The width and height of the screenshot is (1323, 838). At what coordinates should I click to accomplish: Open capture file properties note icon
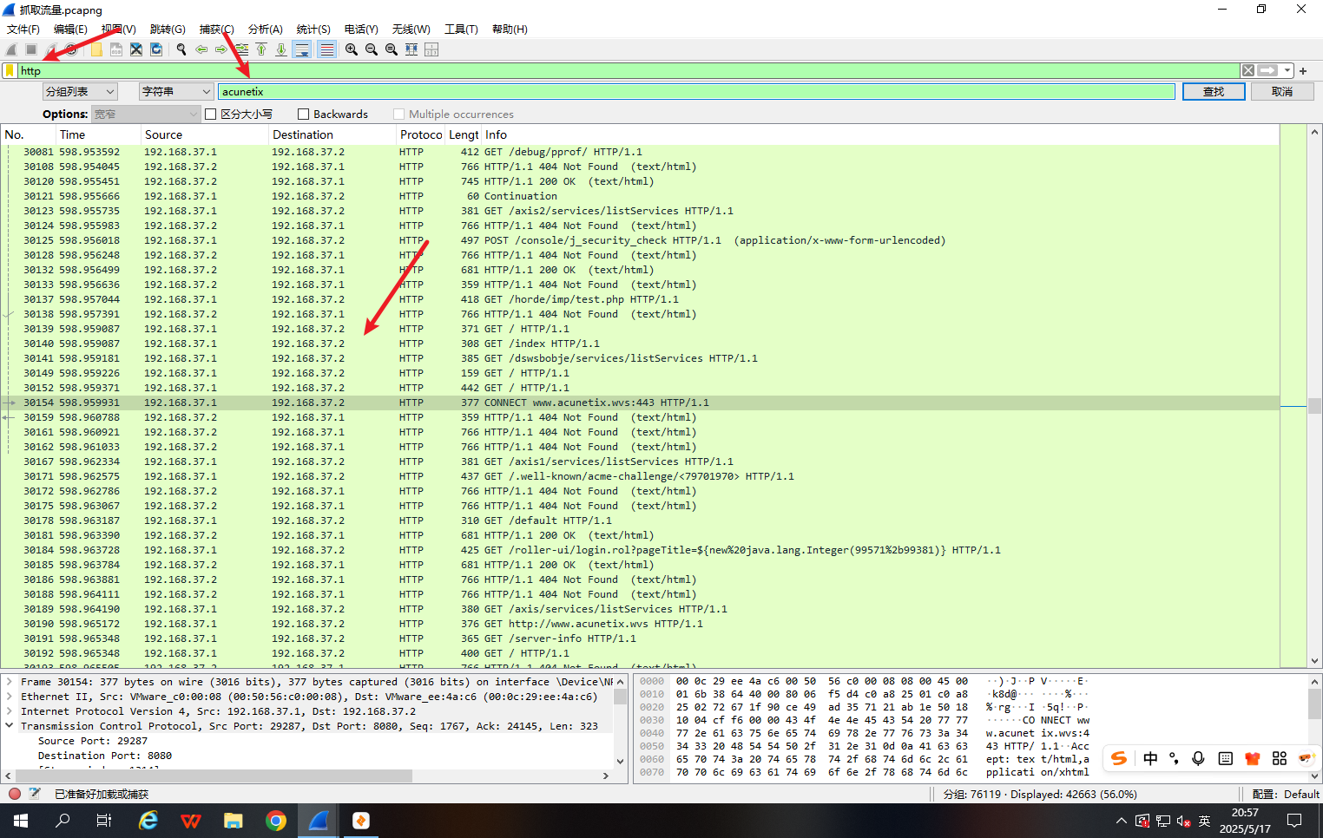(35, 794)
